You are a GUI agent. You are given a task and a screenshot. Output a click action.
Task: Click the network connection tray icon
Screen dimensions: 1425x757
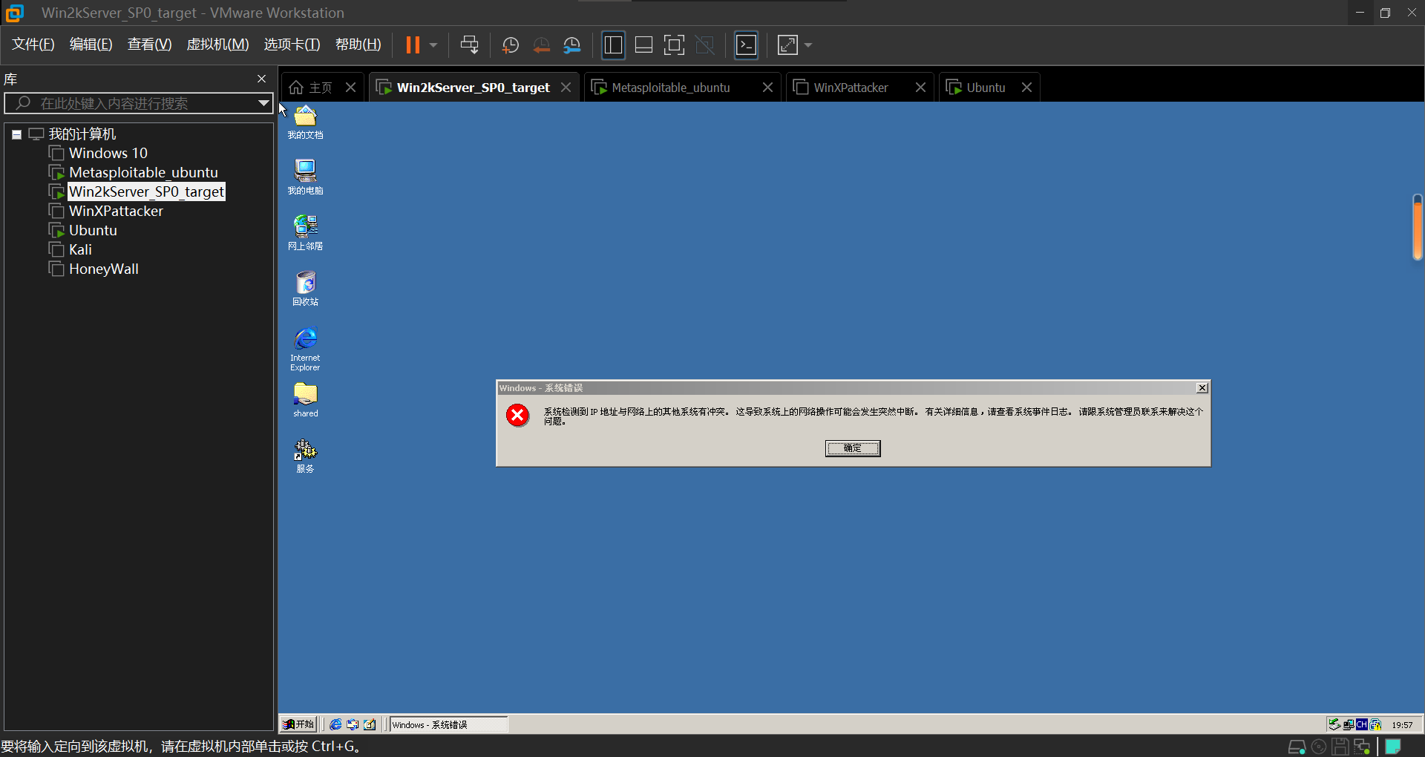pyautogui.click(x=1349, y=724)
